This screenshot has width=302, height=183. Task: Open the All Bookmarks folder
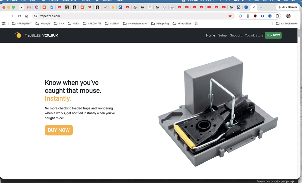287,24
